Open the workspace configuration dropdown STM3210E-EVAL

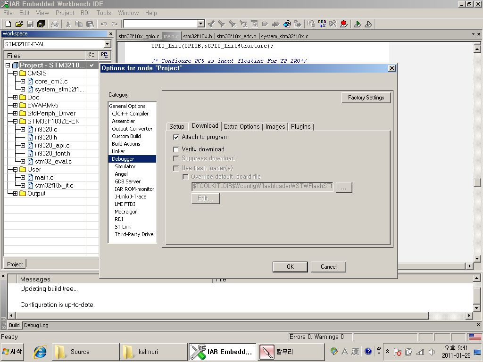coord(107,44)
